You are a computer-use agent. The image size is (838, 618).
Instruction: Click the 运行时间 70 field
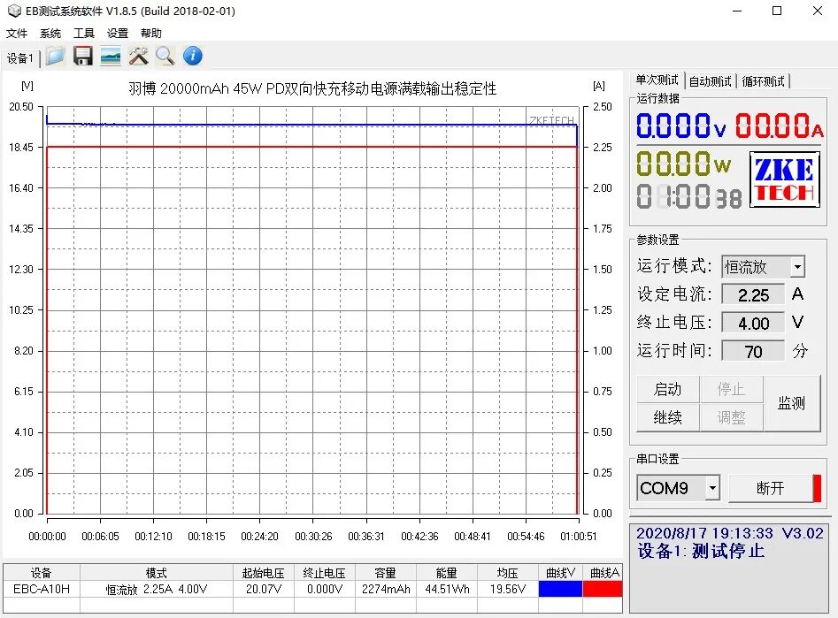click(x=753, y=352)
